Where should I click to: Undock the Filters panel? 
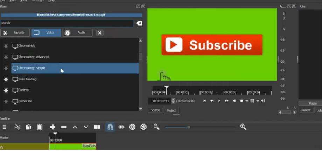pyautogui.click(x=138, y=6)
